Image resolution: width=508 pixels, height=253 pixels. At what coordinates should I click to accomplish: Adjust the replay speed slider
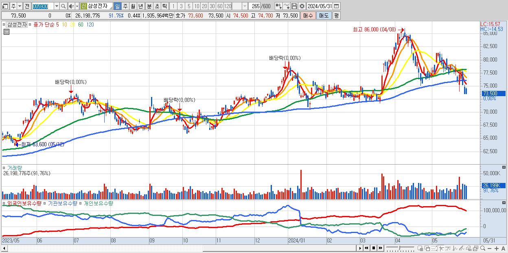[400, 248]
